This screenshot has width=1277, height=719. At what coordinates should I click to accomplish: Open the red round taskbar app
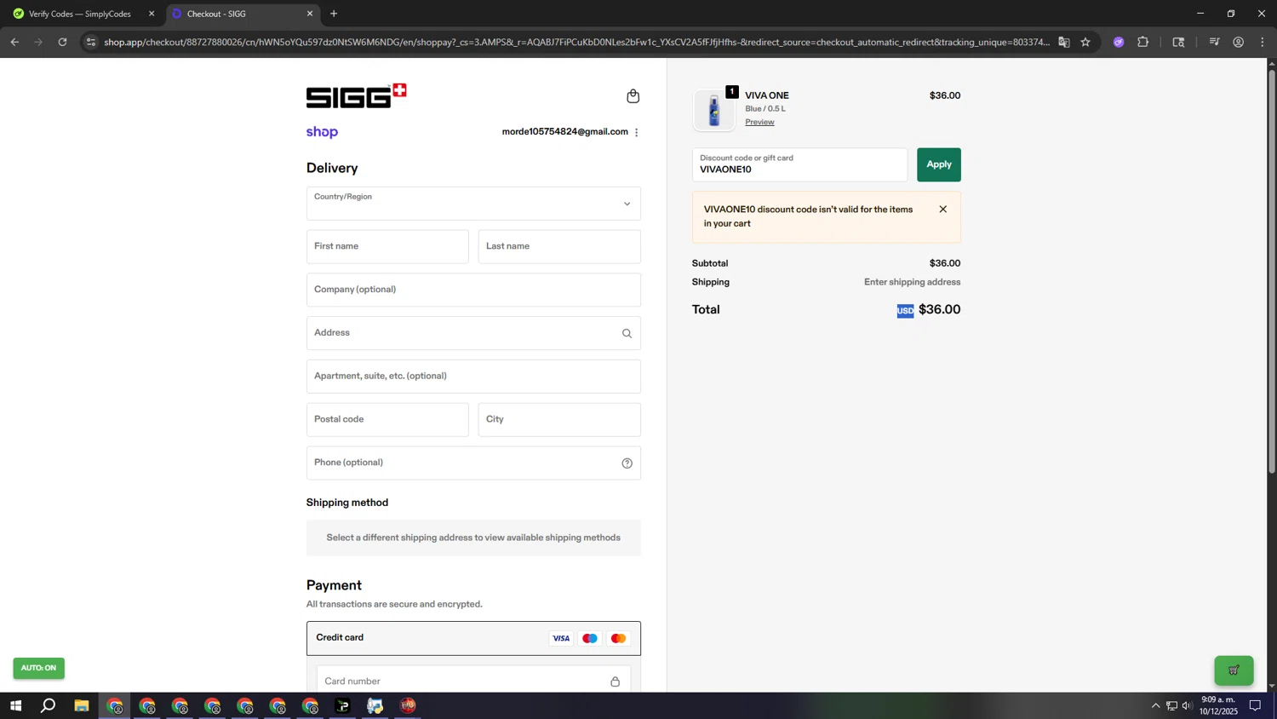[x=409, y=705]
